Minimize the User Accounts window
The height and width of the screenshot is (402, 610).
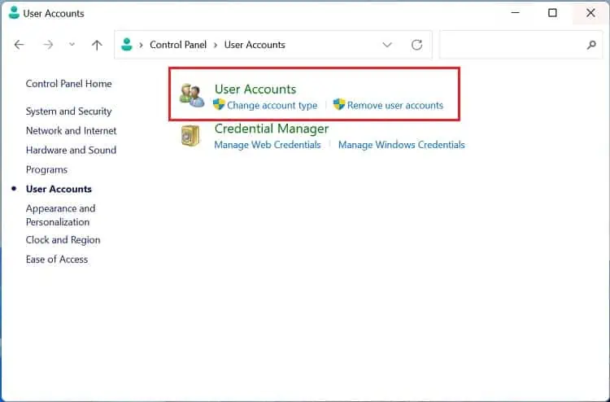(x=515, y=13)
